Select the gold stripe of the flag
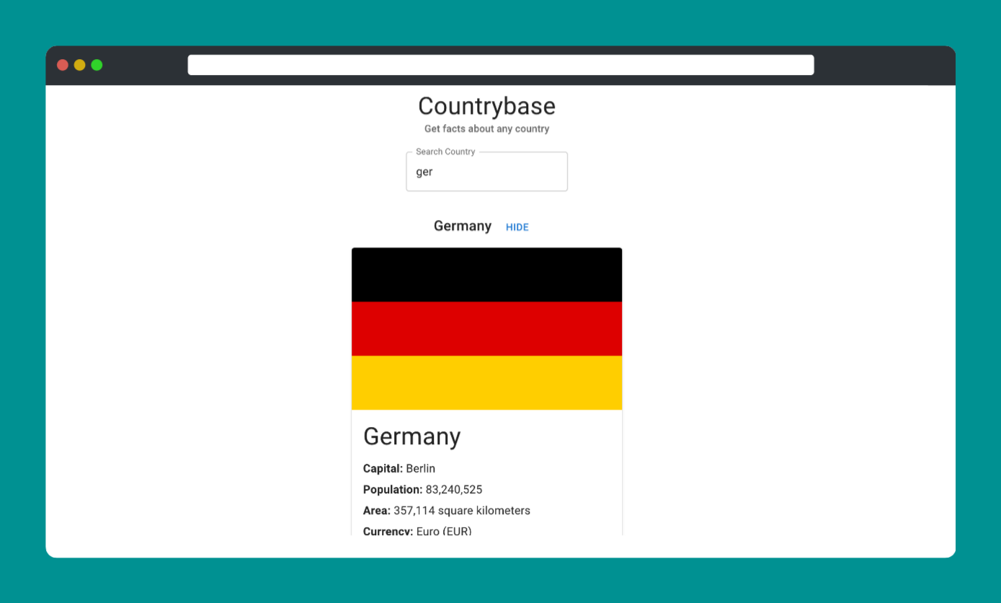This screenshot has width=1001, height=603. [x=486, y=382]
